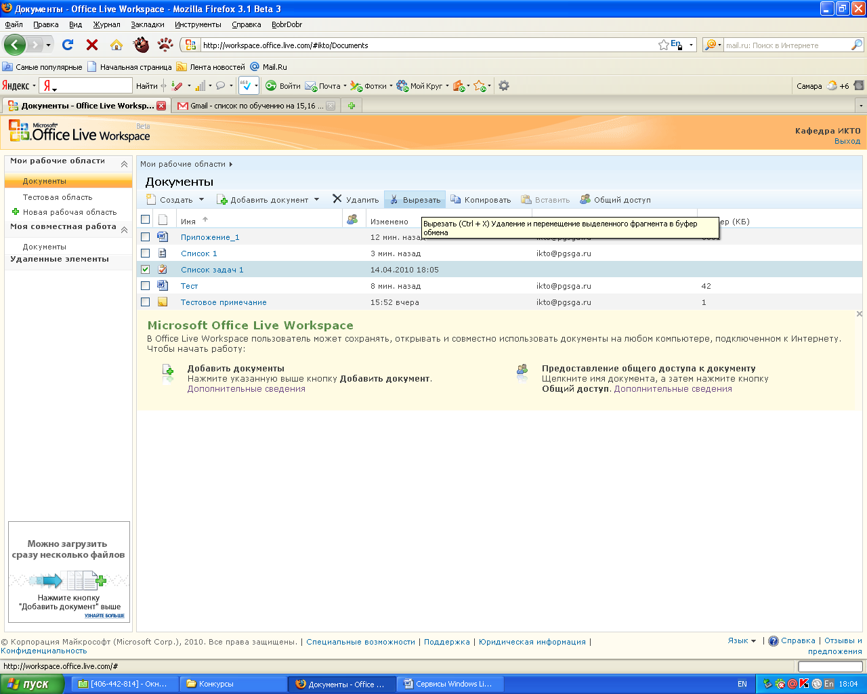The width and height of the screenshot is (867, 694).
Task: Click the paw print toolbar icon
Action: (165, 45)
